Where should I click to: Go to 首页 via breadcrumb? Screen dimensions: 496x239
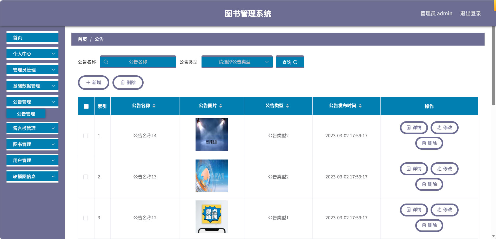tap(82, 39)
